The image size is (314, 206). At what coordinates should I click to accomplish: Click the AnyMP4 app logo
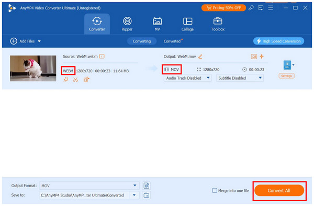12,8
